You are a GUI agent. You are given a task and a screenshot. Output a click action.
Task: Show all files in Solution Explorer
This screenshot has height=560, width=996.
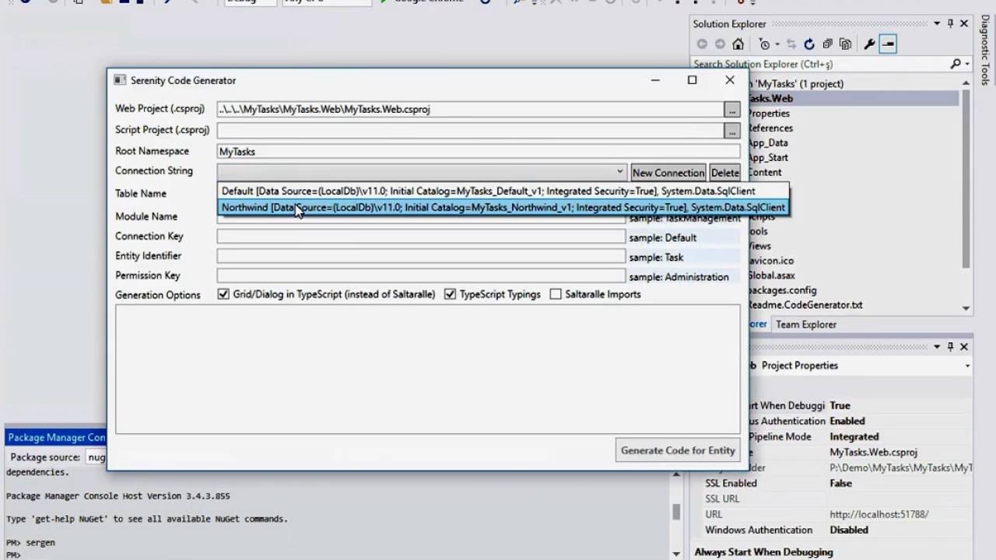845,44
